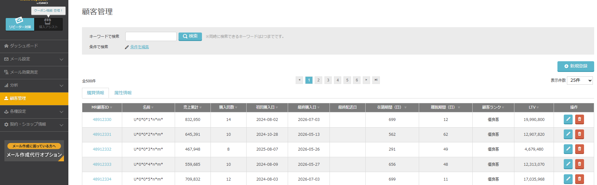
Task: Open the 表示件数 25件 dropdown
Action: pos(580,81)
